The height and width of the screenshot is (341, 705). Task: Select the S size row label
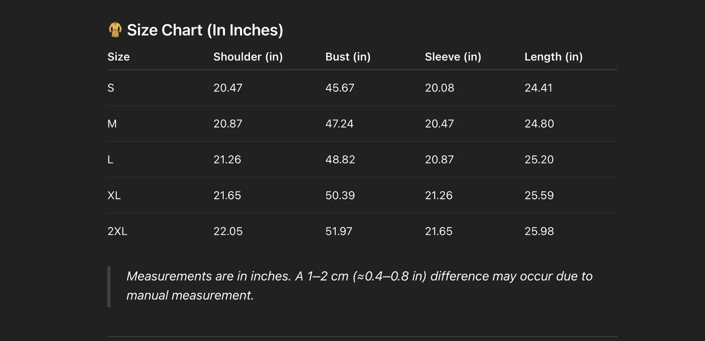click(x=111, y=88)
